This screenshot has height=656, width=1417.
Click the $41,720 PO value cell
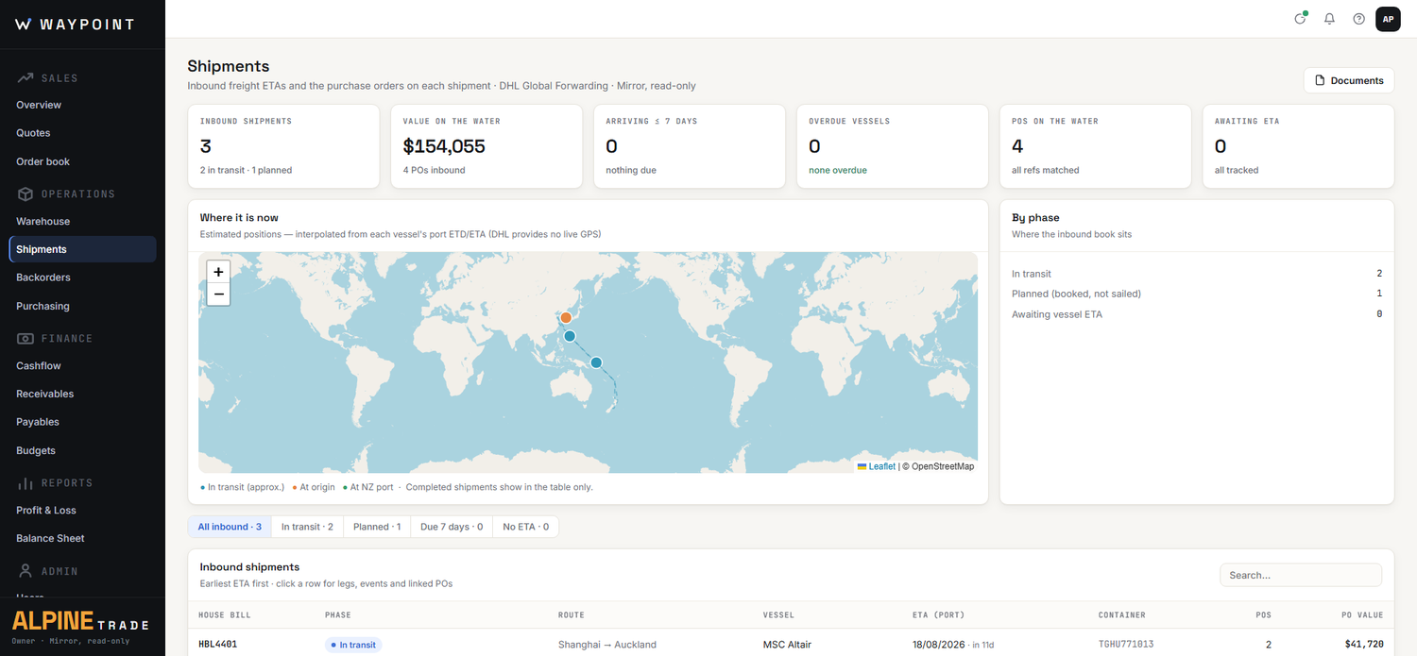[1364, 645]
